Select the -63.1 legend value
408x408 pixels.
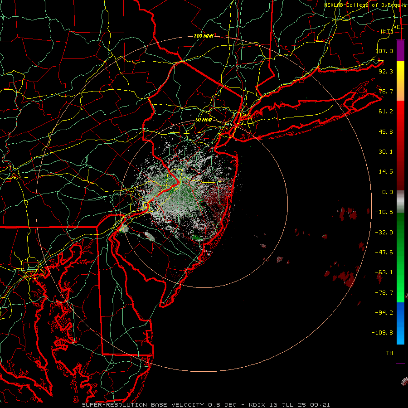[384, 272]
